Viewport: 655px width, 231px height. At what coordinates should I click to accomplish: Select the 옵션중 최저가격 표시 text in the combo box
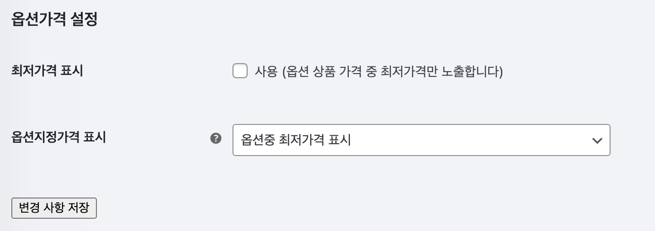[x=296, y=140]
